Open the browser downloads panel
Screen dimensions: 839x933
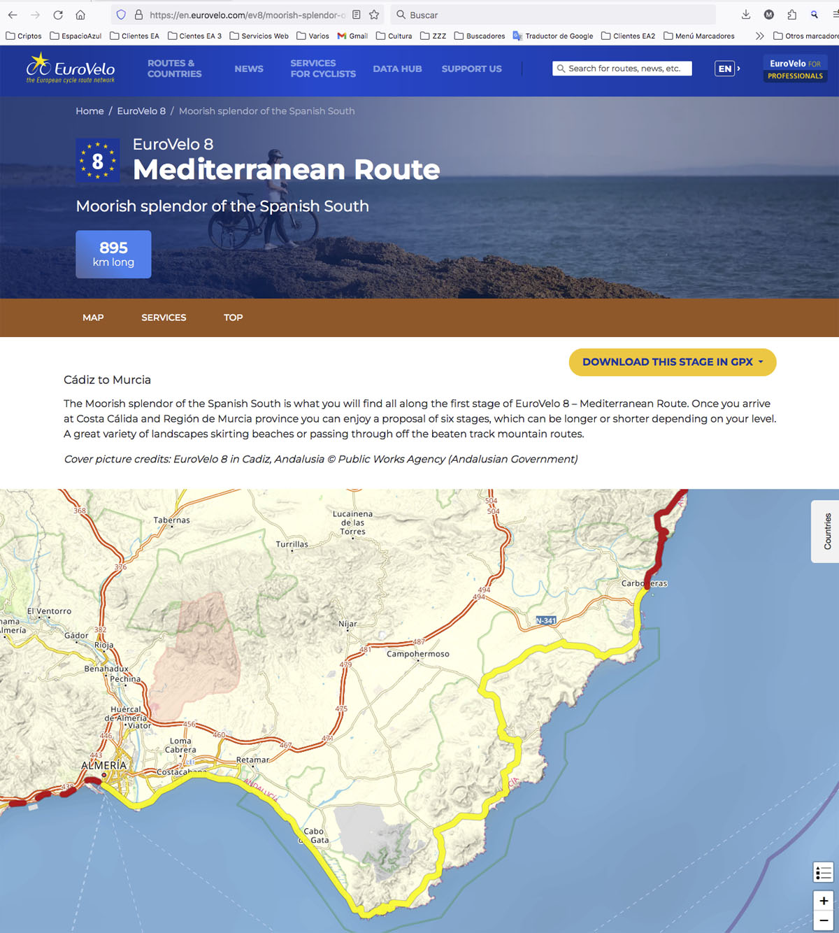746,15
